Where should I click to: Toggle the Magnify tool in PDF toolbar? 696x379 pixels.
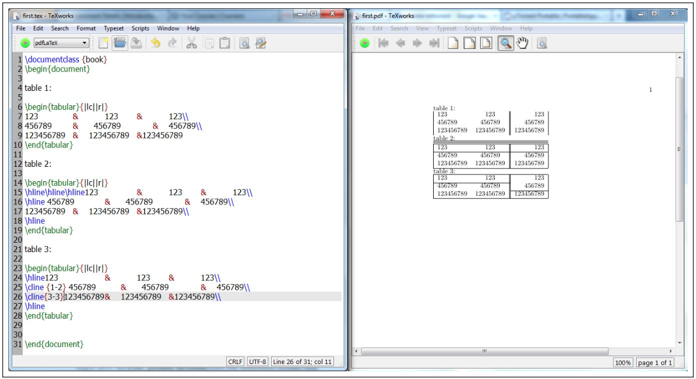(505, 43)
